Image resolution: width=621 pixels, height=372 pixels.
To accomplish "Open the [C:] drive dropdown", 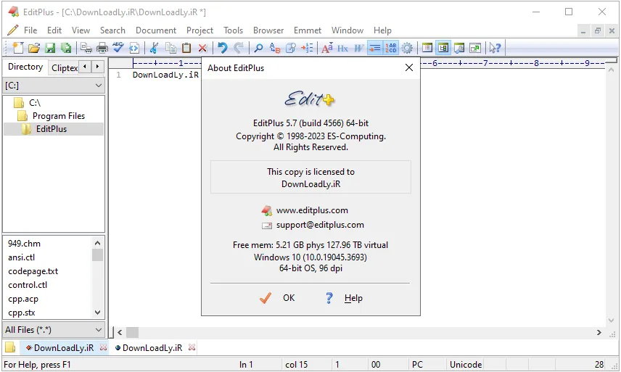I will 54,86.
